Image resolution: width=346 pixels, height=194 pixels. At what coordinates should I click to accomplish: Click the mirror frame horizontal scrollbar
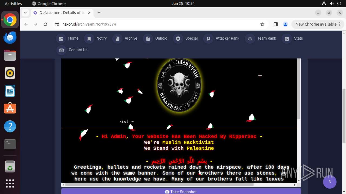click(159, 185)
